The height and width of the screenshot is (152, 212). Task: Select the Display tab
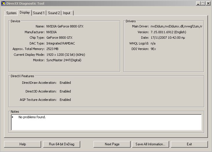(x=25, y=12)
